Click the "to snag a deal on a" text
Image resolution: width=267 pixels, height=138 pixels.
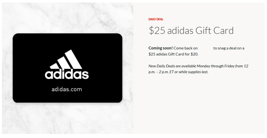229,48
